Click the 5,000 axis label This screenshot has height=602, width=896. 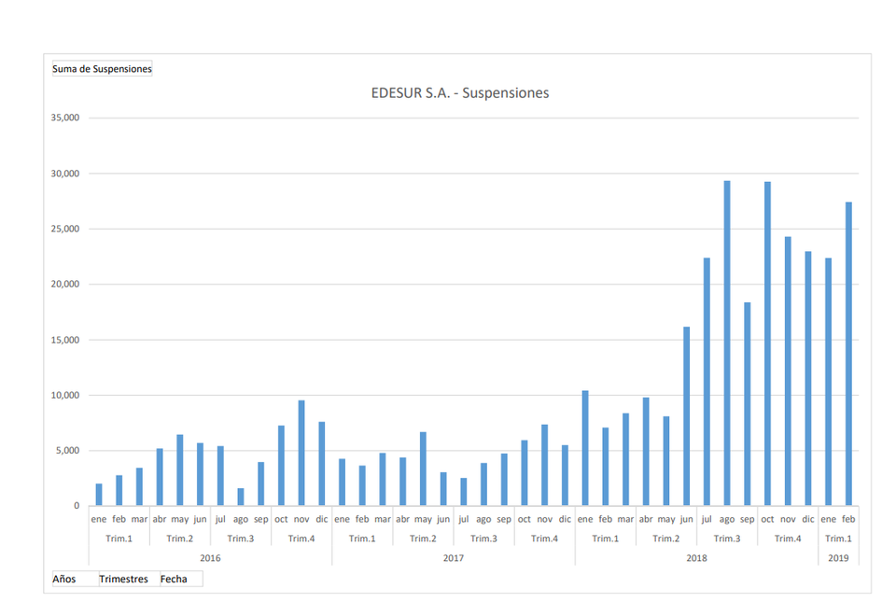pos(67,451)
